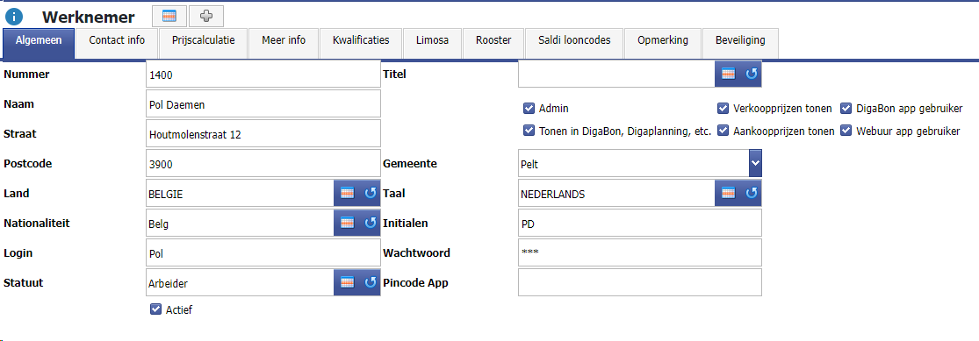Click the Nationaliteit field showing Belg

(x=240, y=224)
